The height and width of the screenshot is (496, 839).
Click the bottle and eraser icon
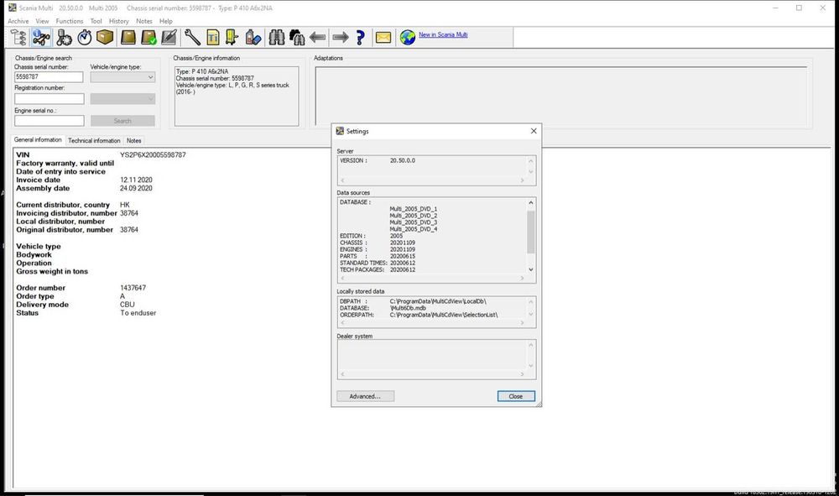(253, 38)
